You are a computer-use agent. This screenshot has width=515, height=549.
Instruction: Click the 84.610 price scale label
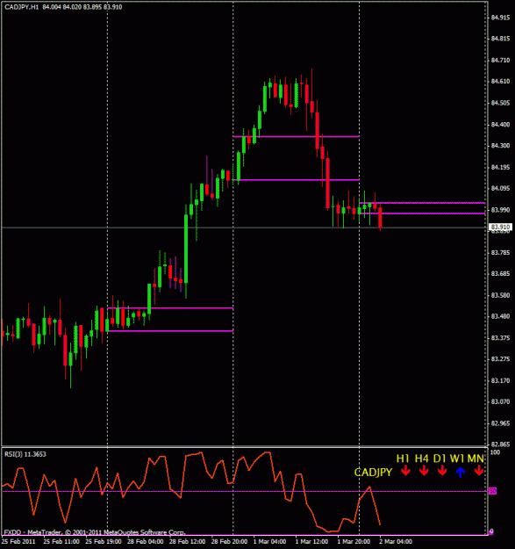[500, 81]
